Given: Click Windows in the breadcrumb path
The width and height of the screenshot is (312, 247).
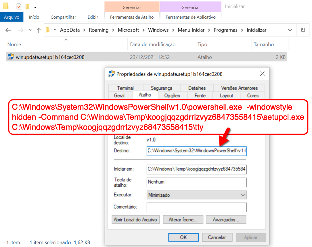Looking at the screenshot, I should point(158,30).
